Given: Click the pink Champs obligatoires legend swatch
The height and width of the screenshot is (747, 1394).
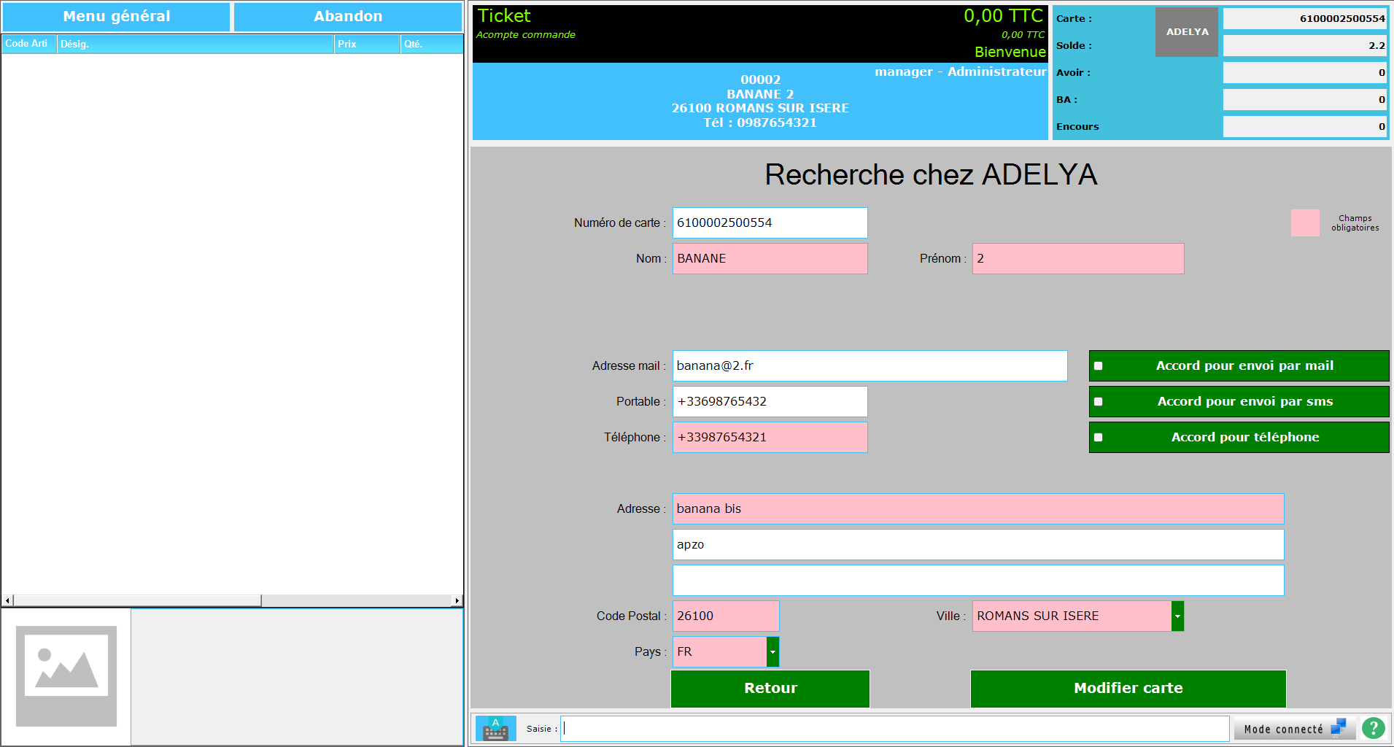Looking at the screenshot, I should [1305, 222].
